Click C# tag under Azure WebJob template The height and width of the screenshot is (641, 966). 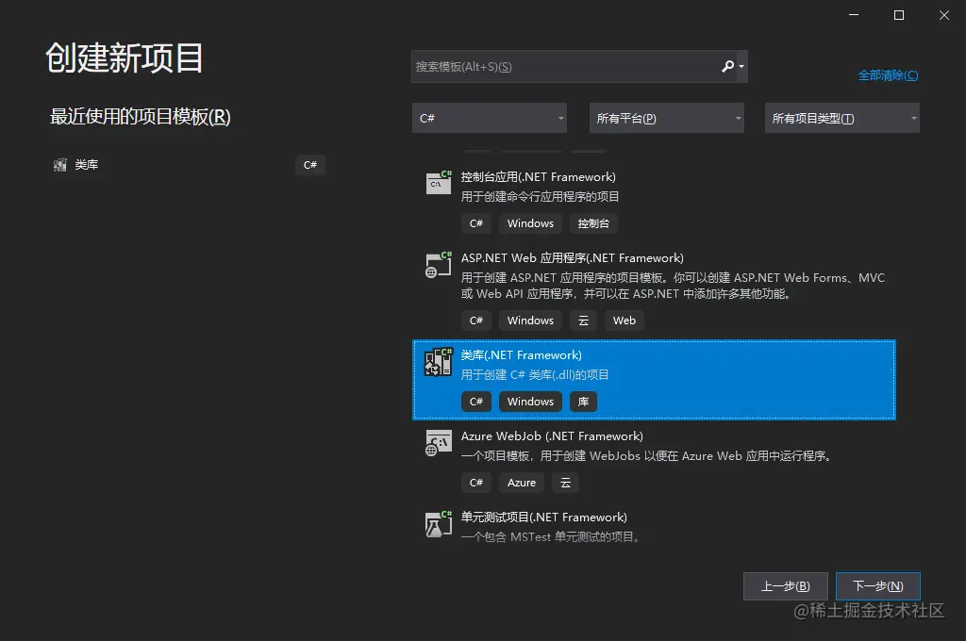click(x=476, y=483)
